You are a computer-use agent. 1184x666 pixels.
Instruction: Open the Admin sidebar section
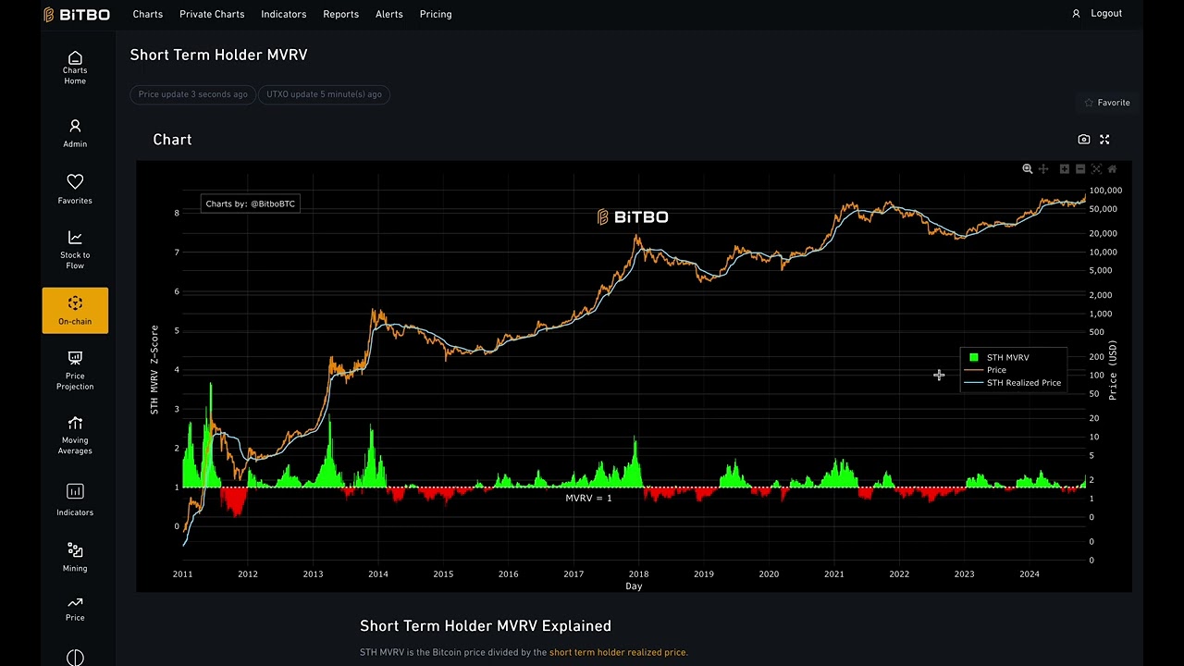click(75, 132)
